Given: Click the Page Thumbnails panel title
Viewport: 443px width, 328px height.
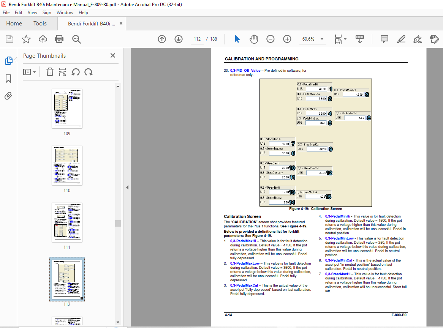Looking at the screenshot, I should point(44,55).
